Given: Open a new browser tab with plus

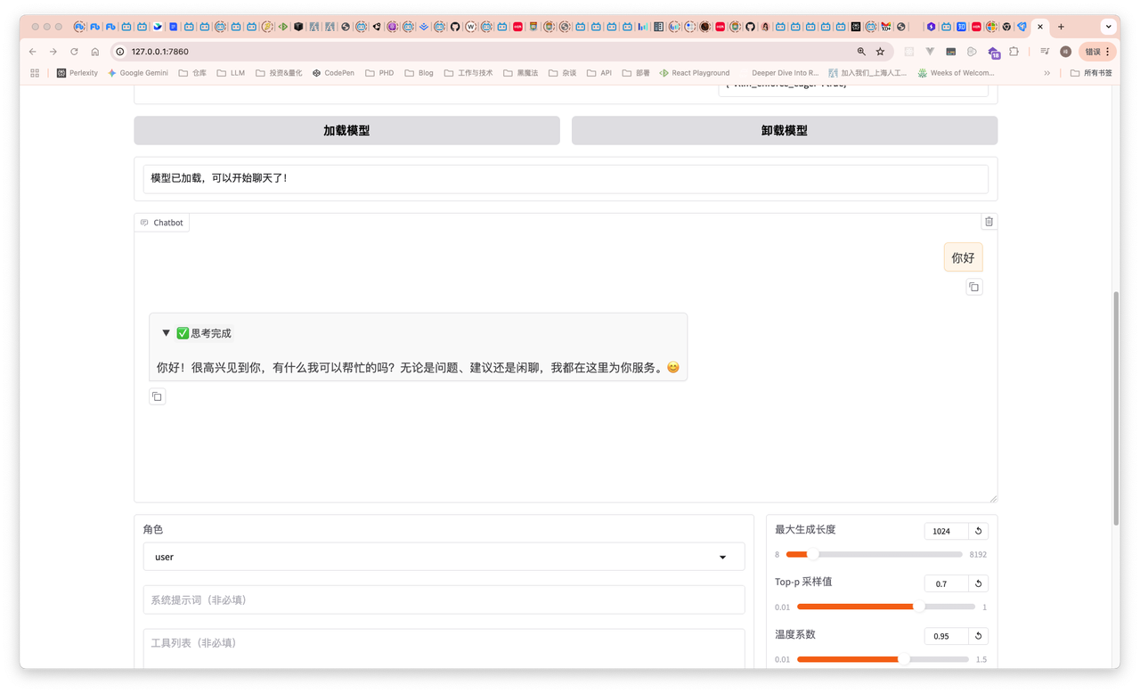Looking at the screenshot, I should pos(1061,27).
